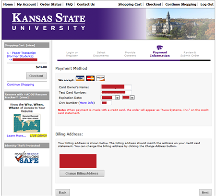The height and width of the screenshot is (196, 216).
Task: Select Checkout in the top navigation
Action: tap(153, 4)
